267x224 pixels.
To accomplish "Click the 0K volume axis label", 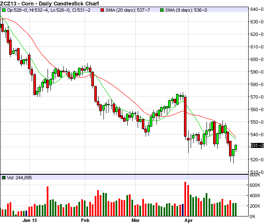I will point(252,216).
